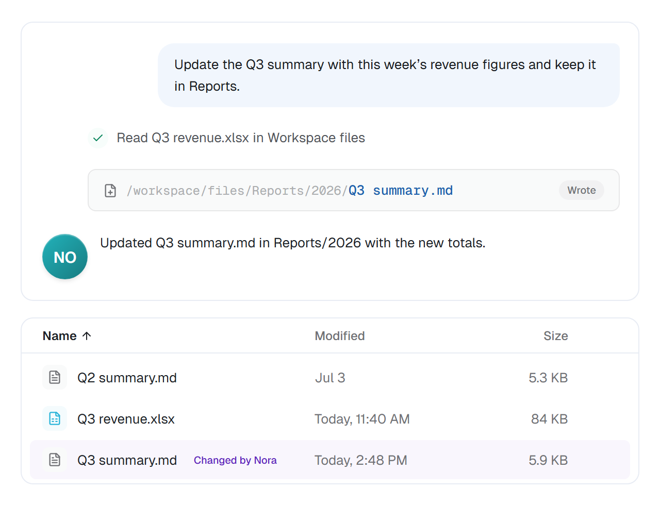This screenshot has height=506, width=660.
Task: Click the user message about Q3 summary
Action: coord(389,75)
